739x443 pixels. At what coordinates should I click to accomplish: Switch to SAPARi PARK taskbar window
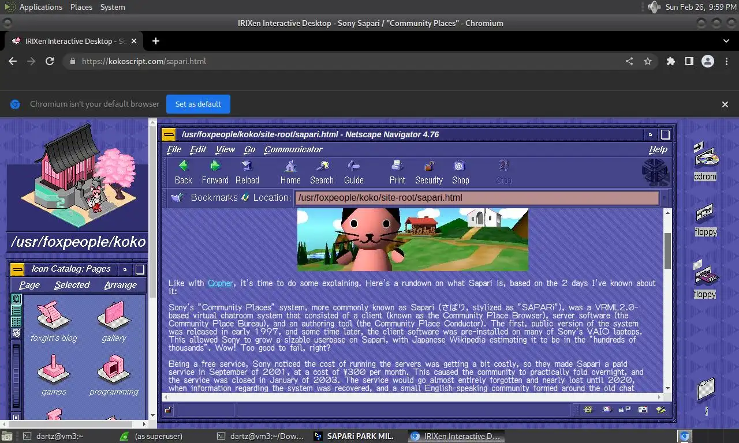(x=354, y=436)
